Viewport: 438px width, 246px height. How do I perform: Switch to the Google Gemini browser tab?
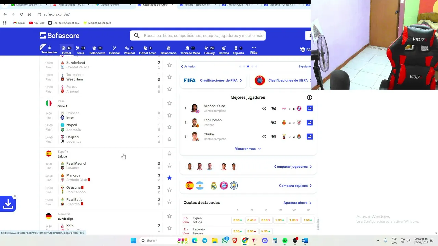113,5
